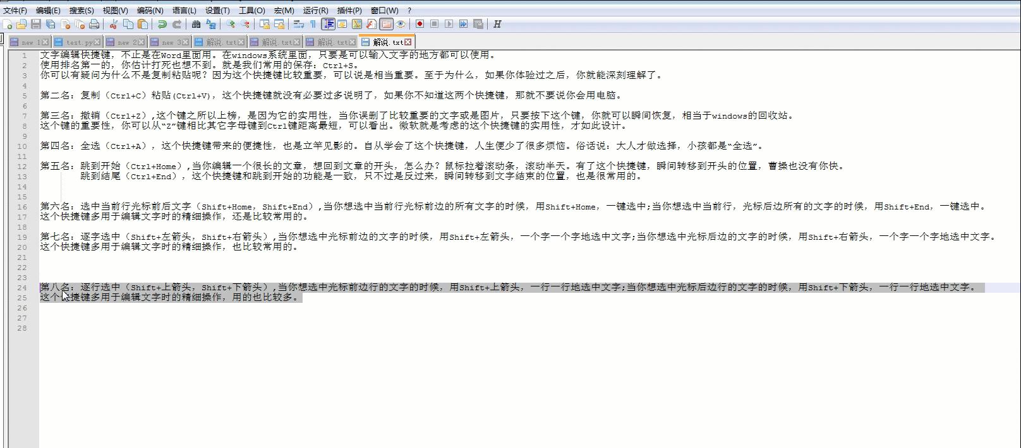Open the user-defined language dialog icon
This screenshot has width=1021, height=448.
click(342, 24)
